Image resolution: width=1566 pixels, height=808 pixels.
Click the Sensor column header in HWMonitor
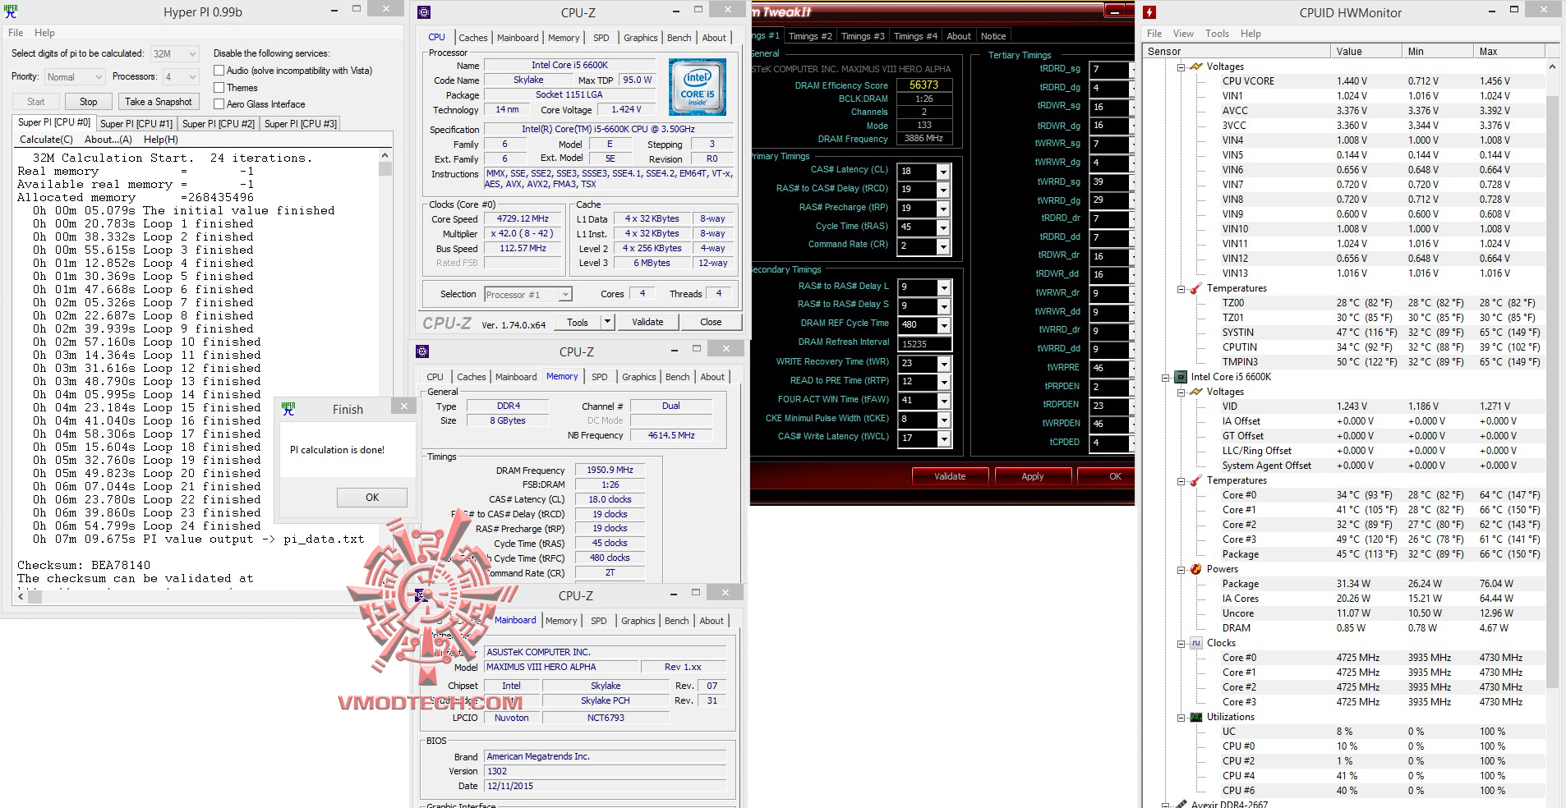(x=1237, y=51)
